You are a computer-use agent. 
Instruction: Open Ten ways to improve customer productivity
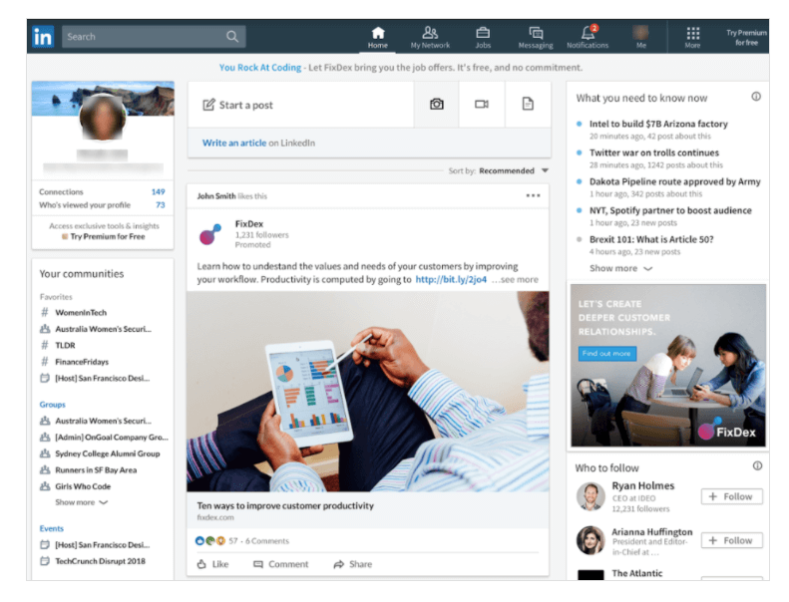285,506
